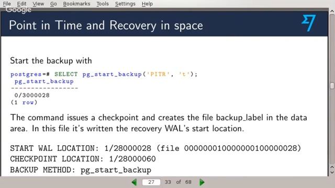Image resolution: width=335 pixels, height=188 pixels.
Task: Click the 'PITR' string literal in the command
Action: coord(158,74)
